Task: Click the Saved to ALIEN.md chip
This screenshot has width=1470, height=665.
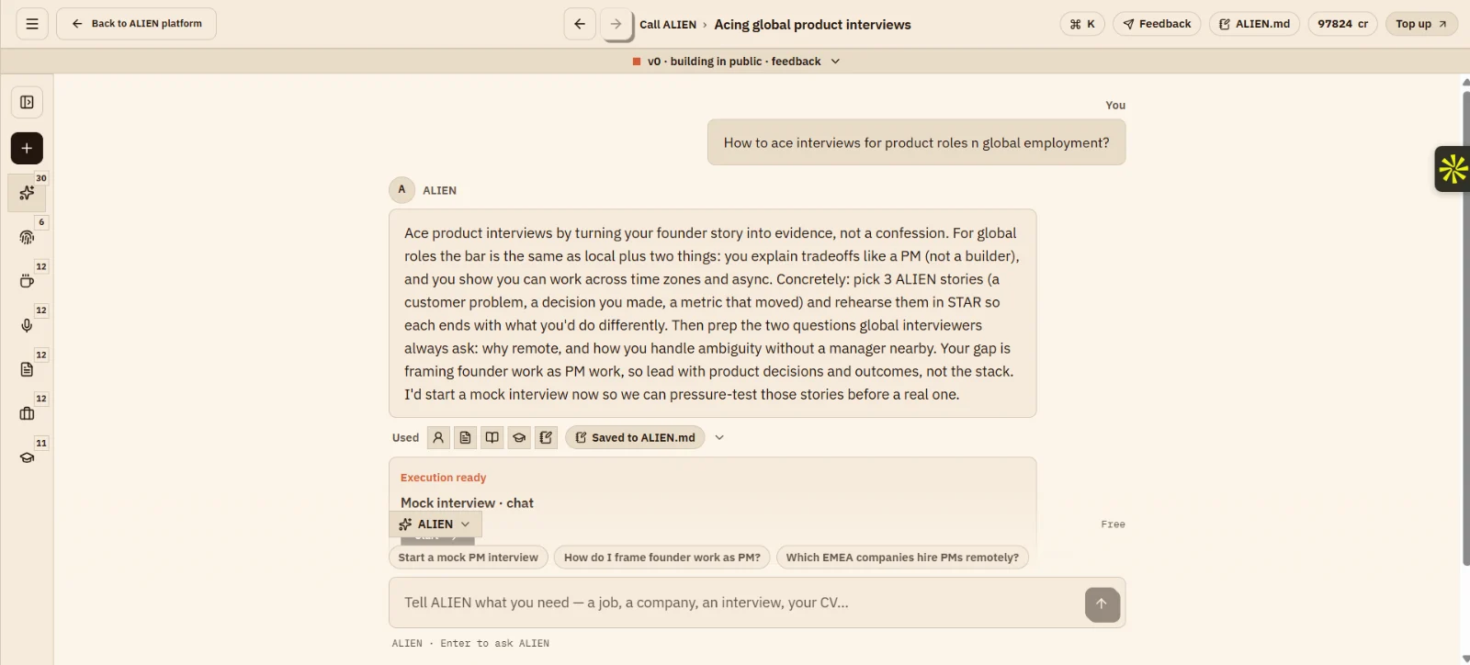Action: [635, 438]
